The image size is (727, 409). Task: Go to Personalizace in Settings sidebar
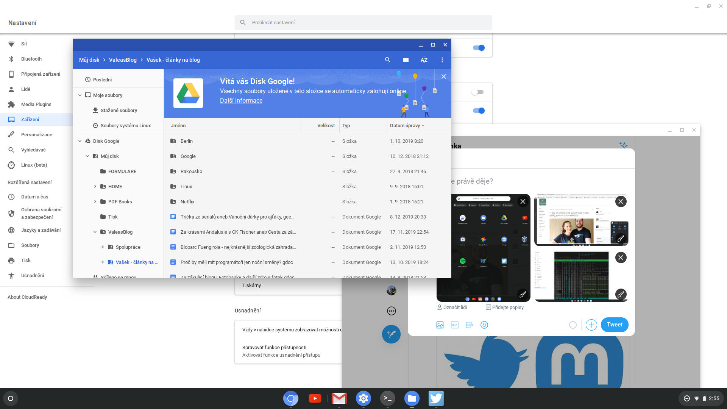36,135
